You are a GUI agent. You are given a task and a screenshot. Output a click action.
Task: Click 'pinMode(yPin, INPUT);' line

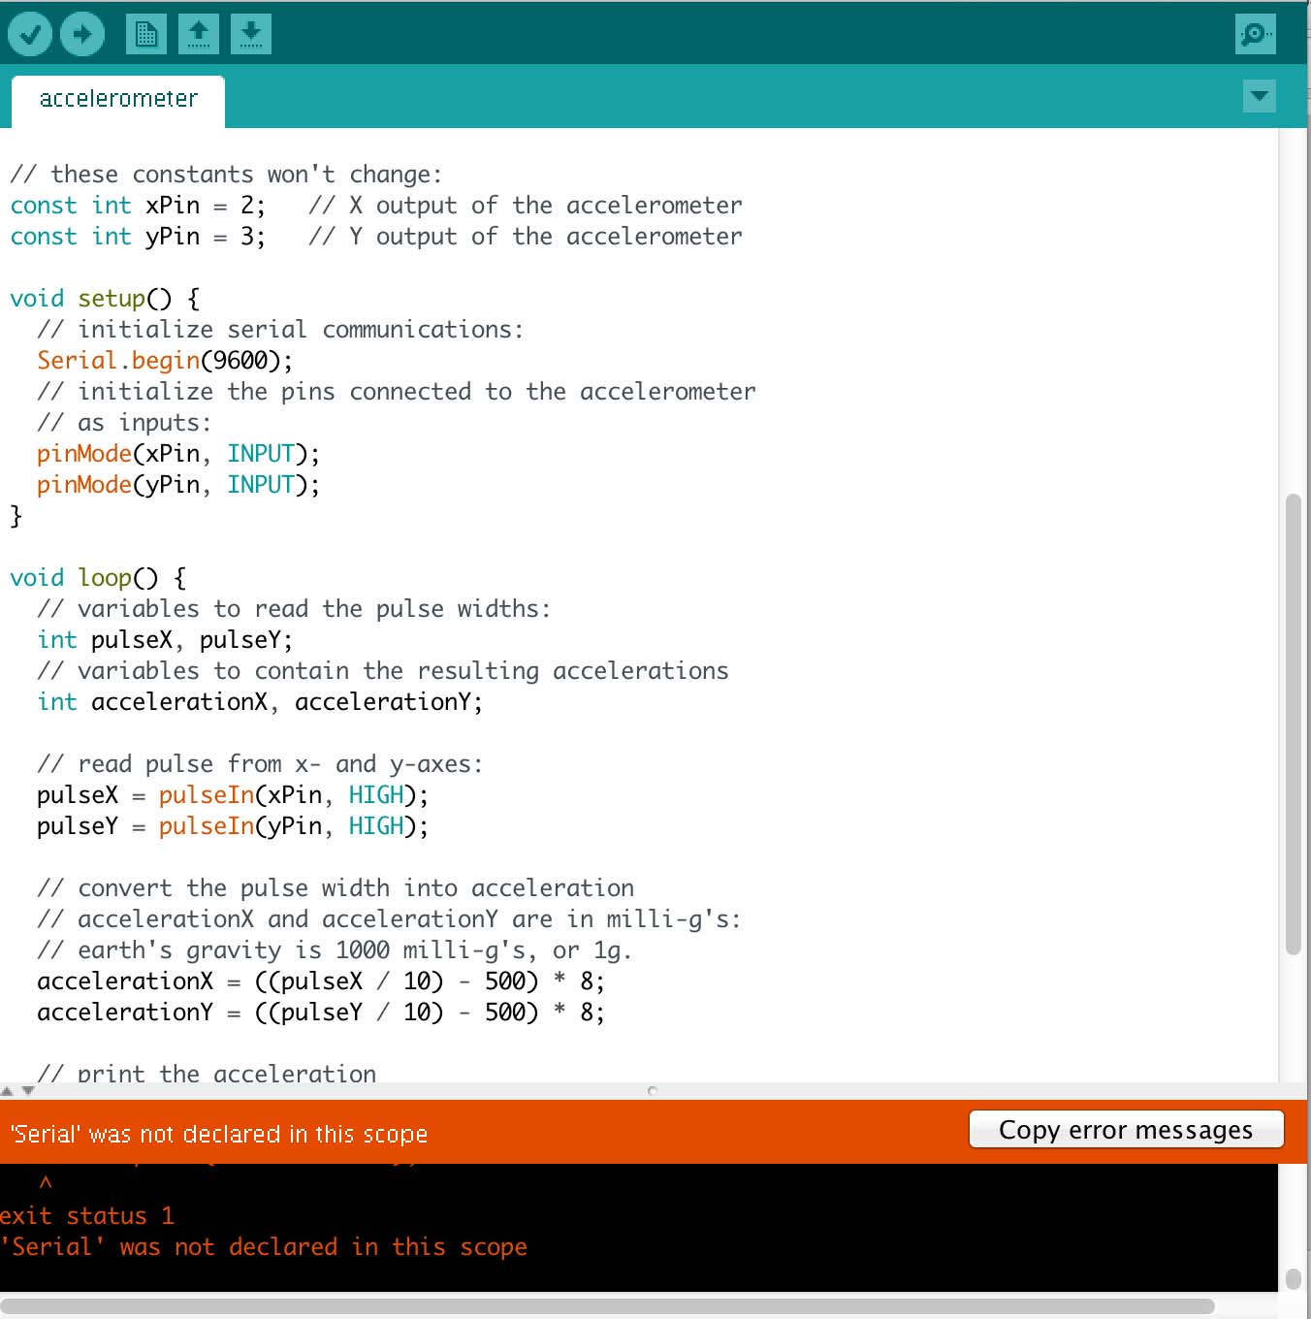178,485
